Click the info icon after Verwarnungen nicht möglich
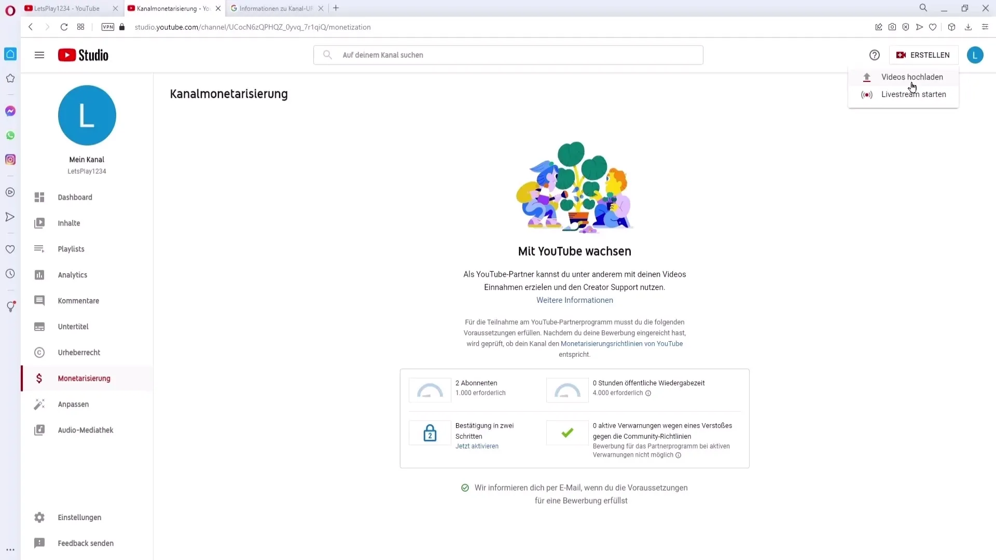This screenshot has width=996, height=560. 679,455
